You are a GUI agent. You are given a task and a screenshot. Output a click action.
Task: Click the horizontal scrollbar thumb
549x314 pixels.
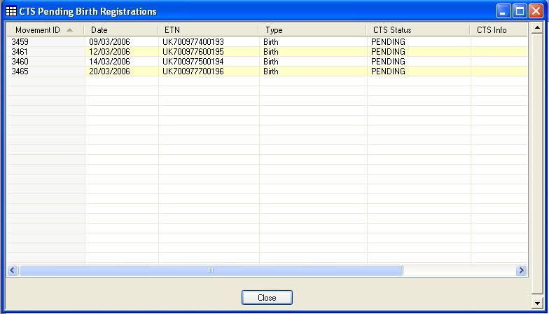pos(210,270)
